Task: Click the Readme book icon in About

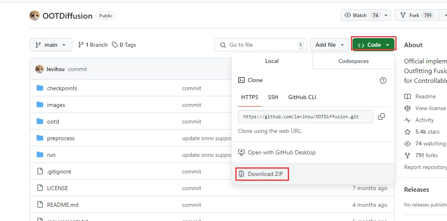Action: click(408, 96)
